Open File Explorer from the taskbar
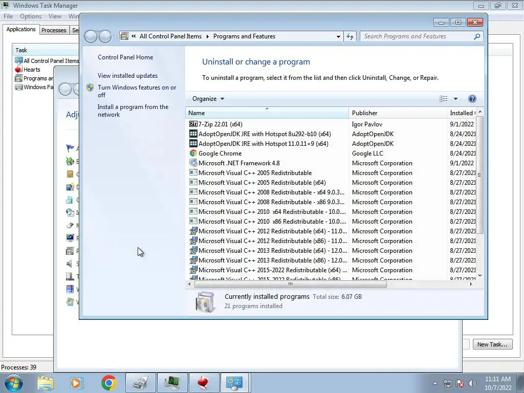Screen dimensions: 524x393 46,383
